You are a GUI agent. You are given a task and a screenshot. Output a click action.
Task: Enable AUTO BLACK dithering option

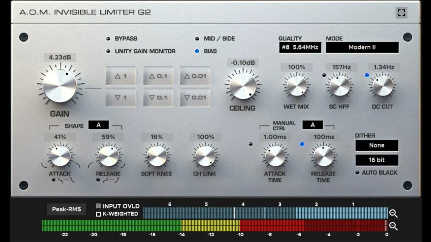click(358, 173)
